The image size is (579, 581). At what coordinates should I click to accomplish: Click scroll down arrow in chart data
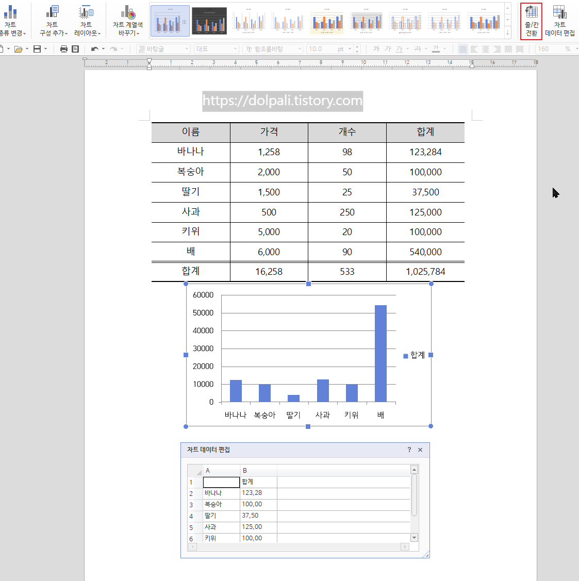415,537
